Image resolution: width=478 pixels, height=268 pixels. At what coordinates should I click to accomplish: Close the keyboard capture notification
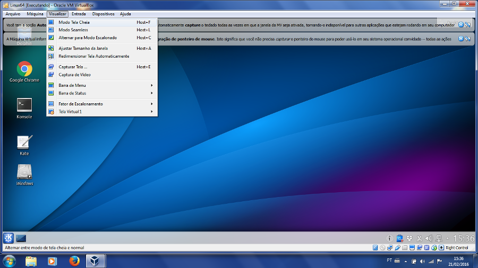coord(461,24)
